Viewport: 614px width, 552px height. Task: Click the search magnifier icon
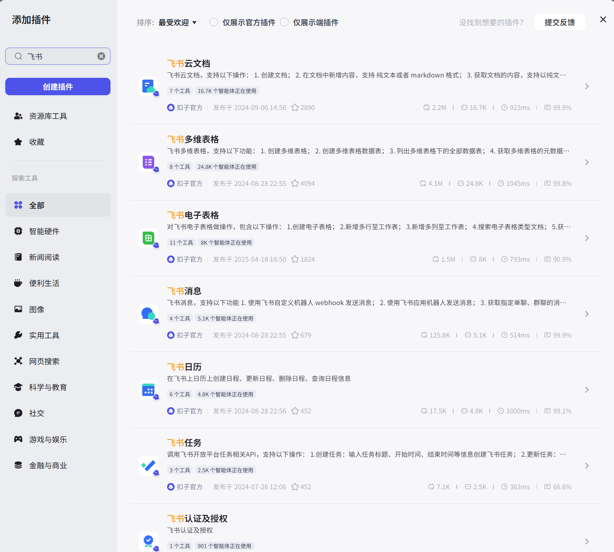[18, 56]
